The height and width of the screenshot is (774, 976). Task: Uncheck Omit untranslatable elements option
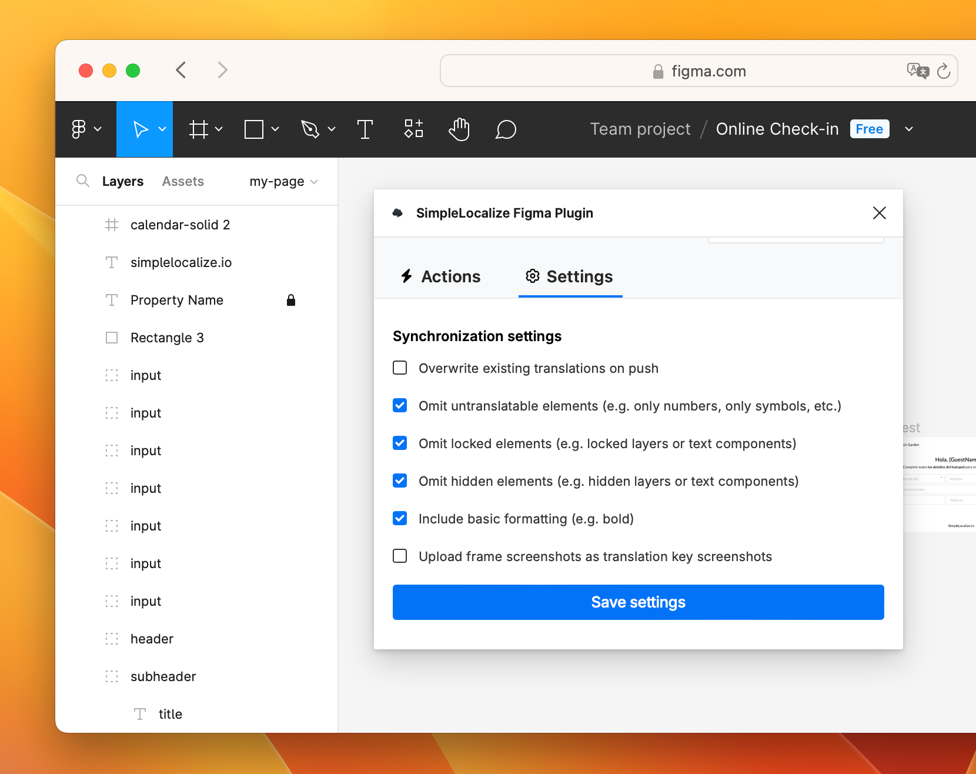pos(400,405)
